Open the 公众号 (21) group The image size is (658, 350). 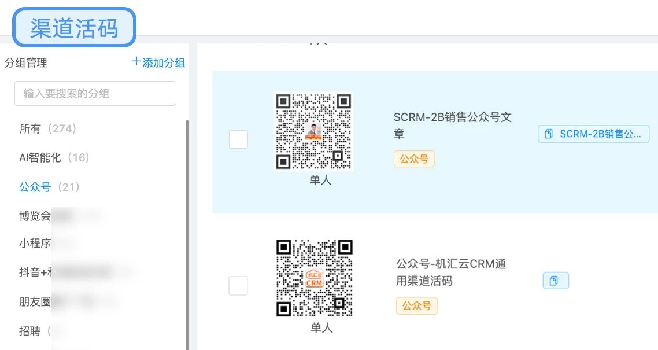(49, 187)
